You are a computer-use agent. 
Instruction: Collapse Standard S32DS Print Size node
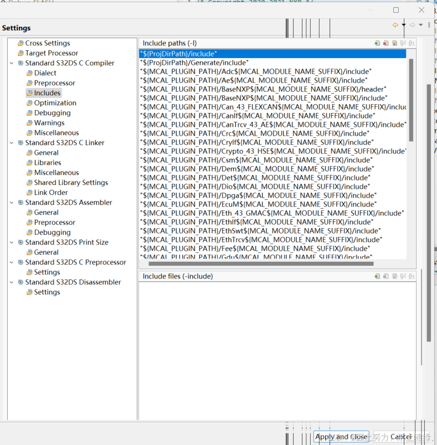point(12,242)
